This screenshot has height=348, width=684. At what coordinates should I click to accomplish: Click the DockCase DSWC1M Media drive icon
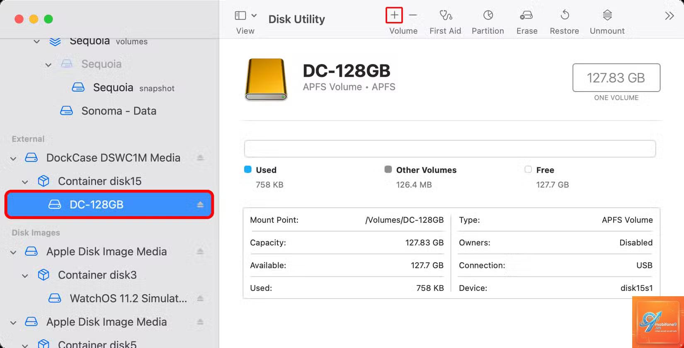coord(32,158)
